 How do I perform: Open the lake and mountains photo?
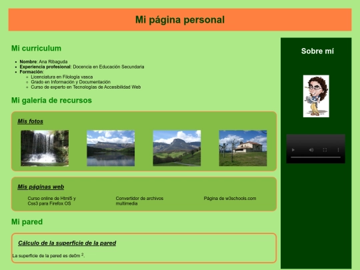pos(111,148)
